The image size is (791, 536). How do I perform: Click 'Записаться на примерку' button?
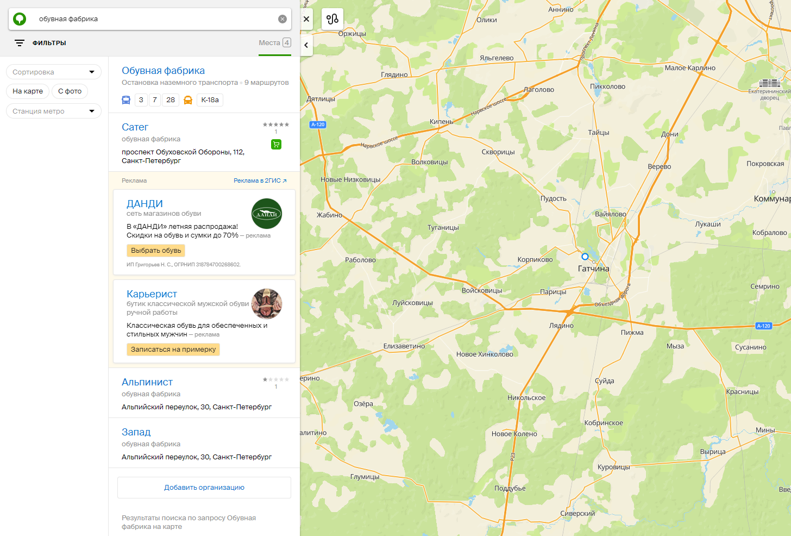coord(173,350)
